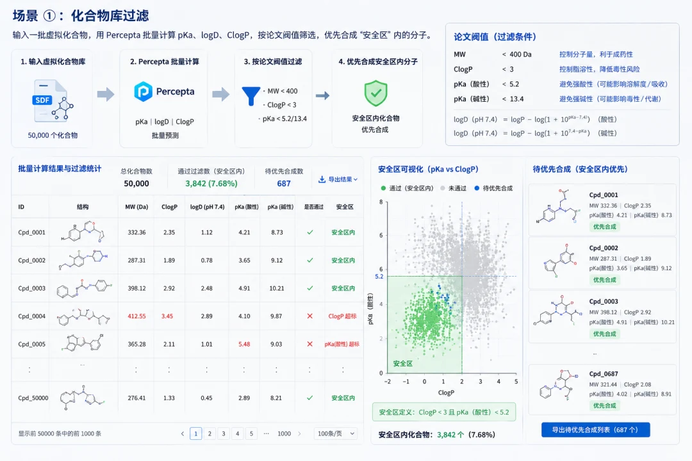
Task: Click the 是否通过 column header
Action: (x=314, y=206)
